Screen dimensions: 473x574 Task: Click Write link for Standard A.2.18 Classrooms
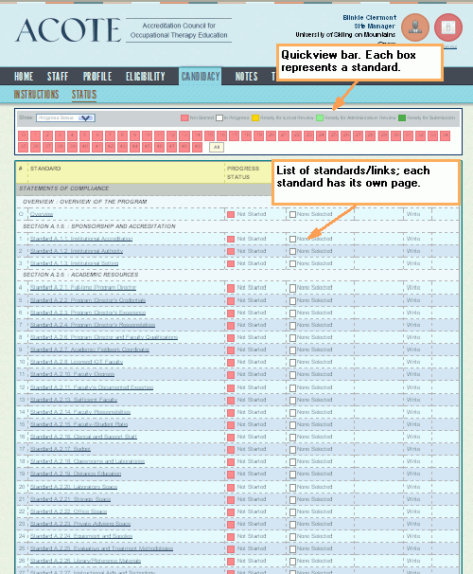coord(413,461)
